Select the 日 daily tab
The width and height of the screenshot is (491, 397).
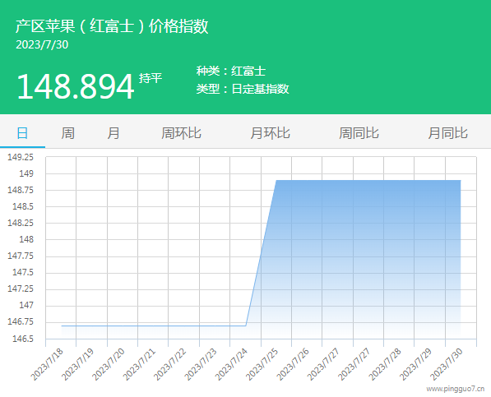coord(22,133)
